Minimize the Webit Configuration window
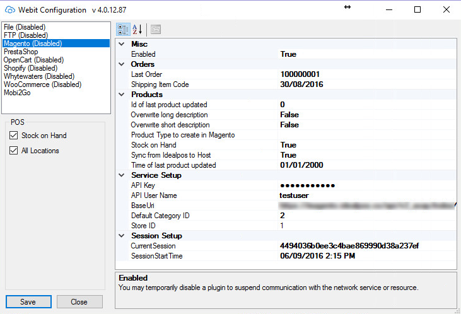Screen dimensions: 461x314 [389, 9]
